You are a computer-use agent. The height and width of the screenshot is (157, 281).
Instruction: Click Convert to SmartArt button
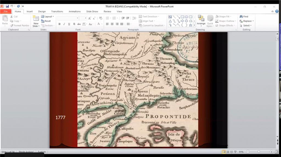pyautogui.click(x=152, y=25)
